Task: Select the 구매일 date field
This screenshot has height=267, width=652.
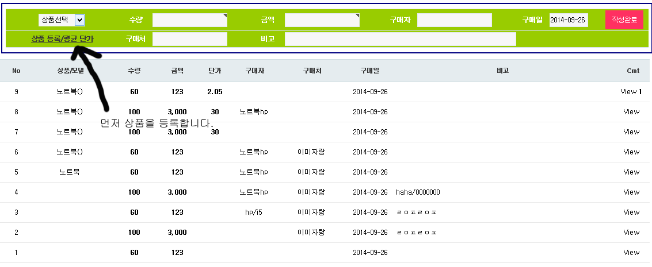Action: pyautogui.click(x=568, y=20)
